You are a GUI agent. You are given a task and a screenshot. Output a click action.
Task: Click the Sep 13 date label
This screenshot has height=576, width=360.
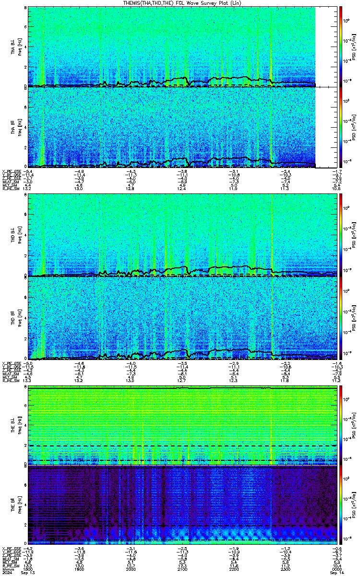(x=29, y=573)
